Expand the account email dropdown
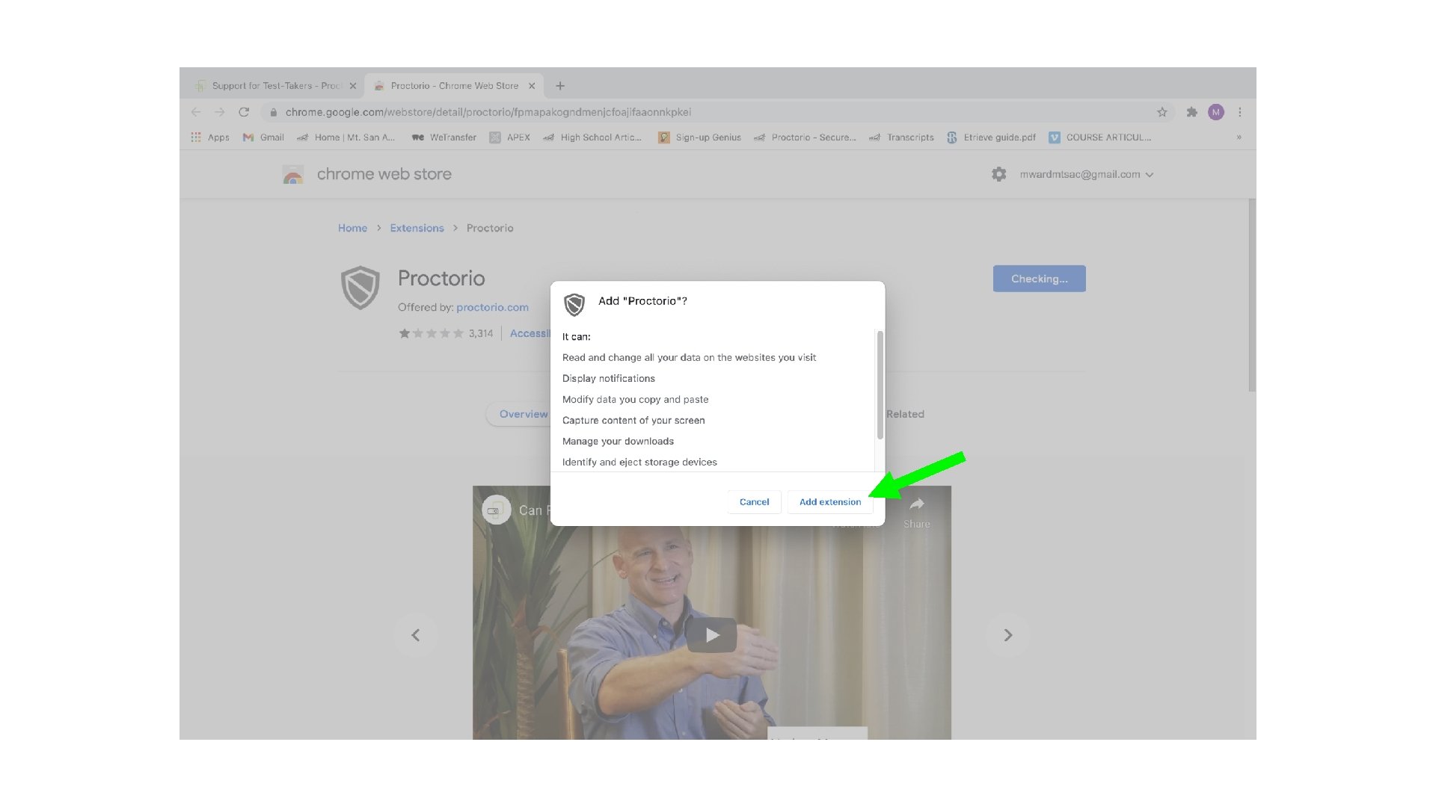 [1150, 175]
